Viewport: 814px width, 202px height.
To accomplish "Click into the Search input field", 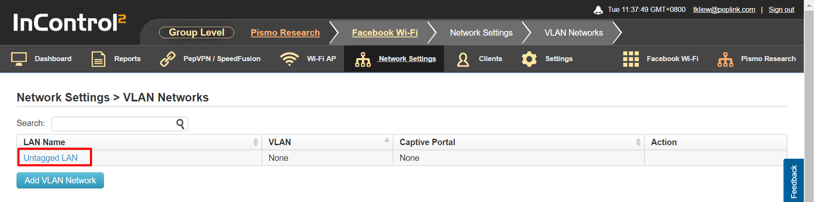I will pos(113,124).
